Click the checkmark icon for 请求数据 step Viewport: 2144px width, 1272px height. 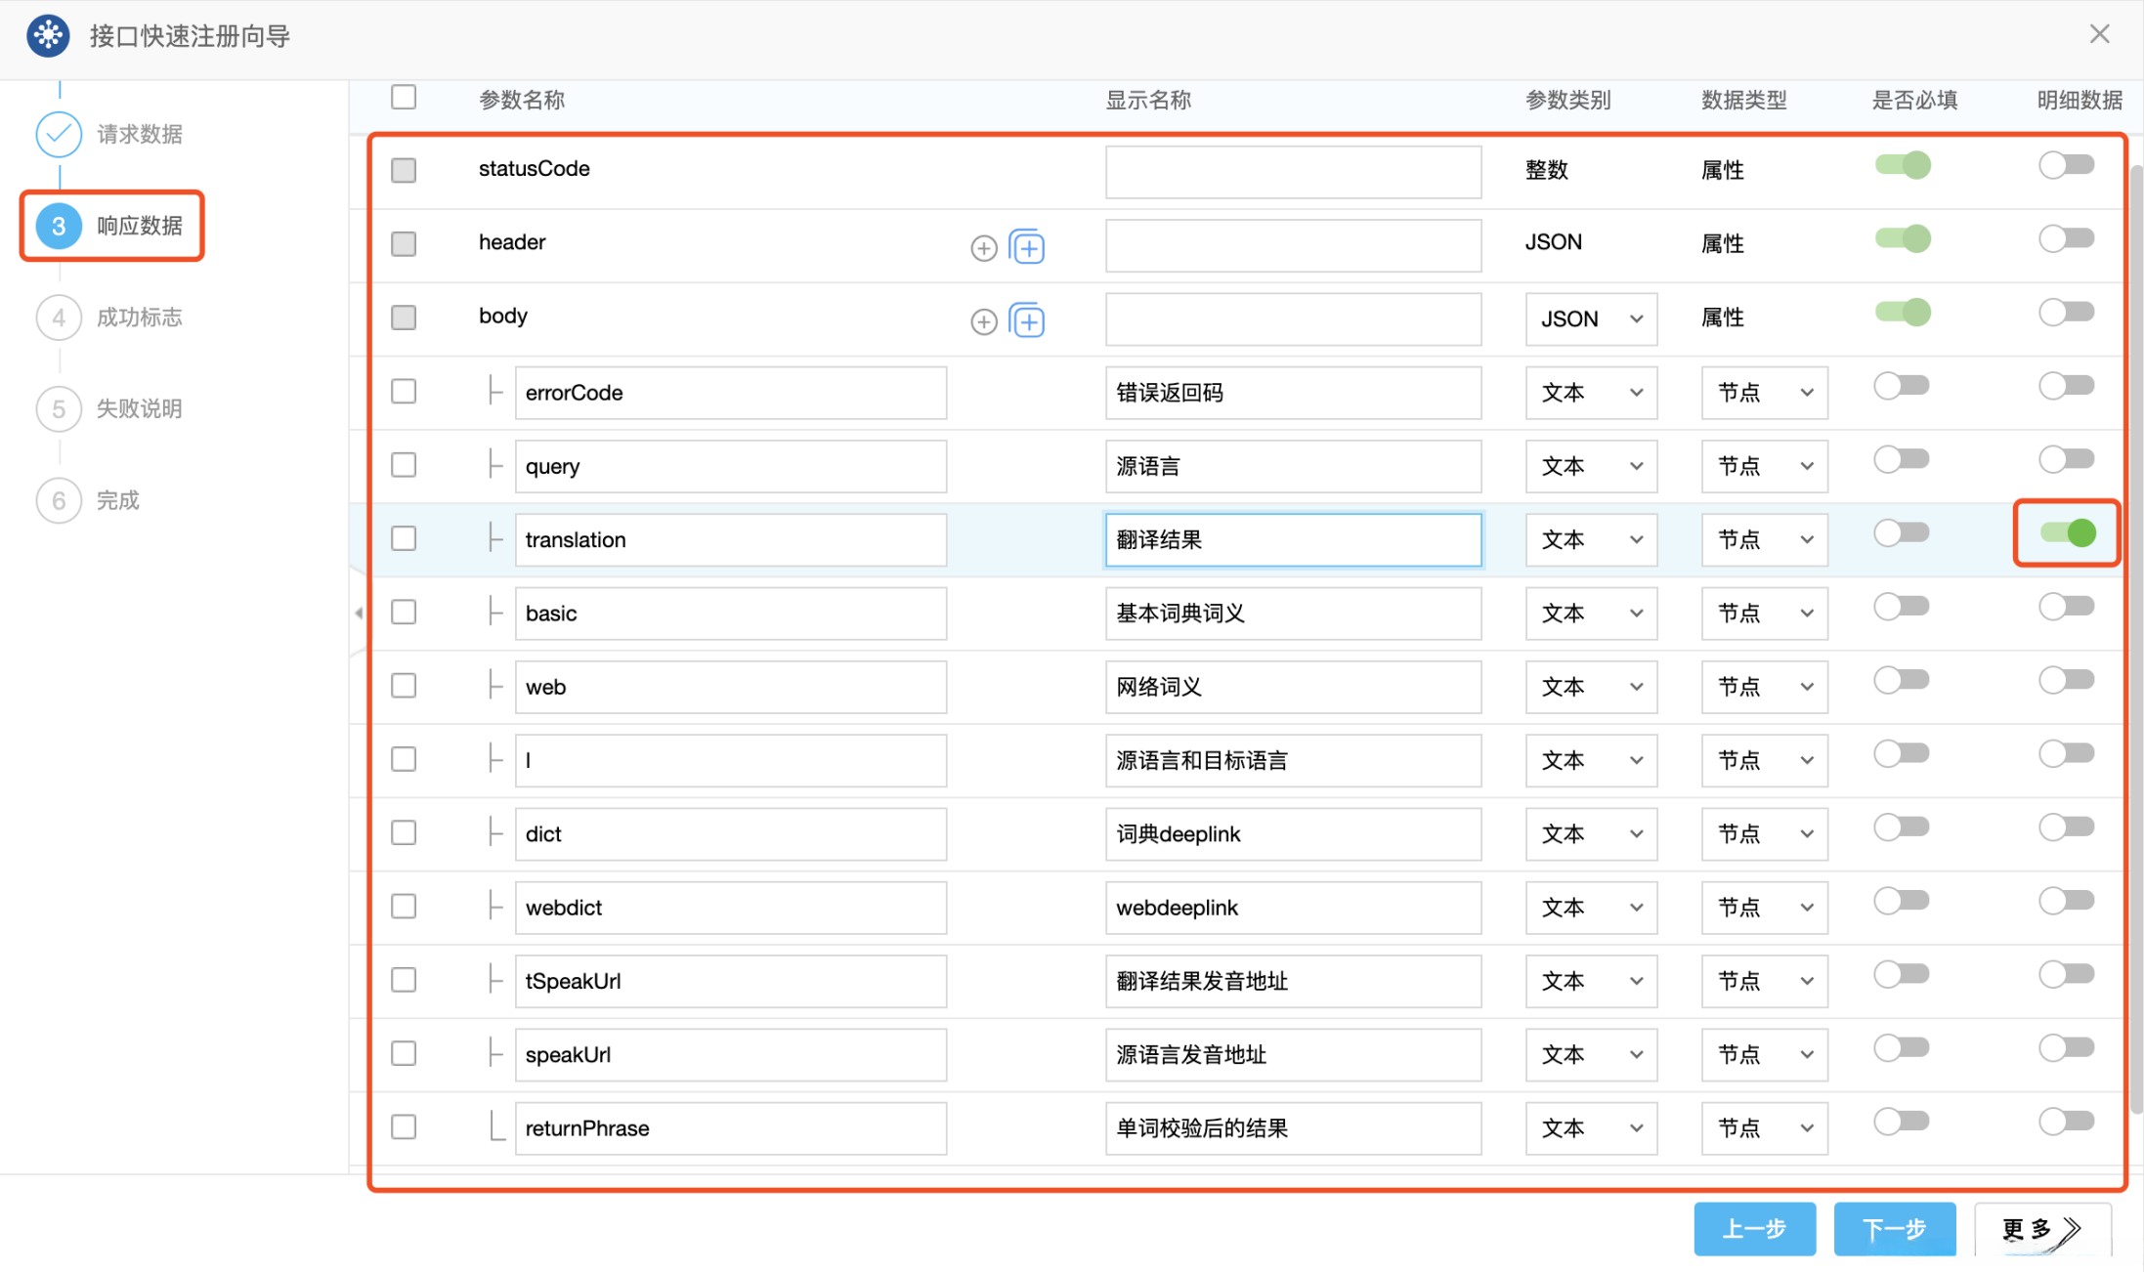pos(59,135)
